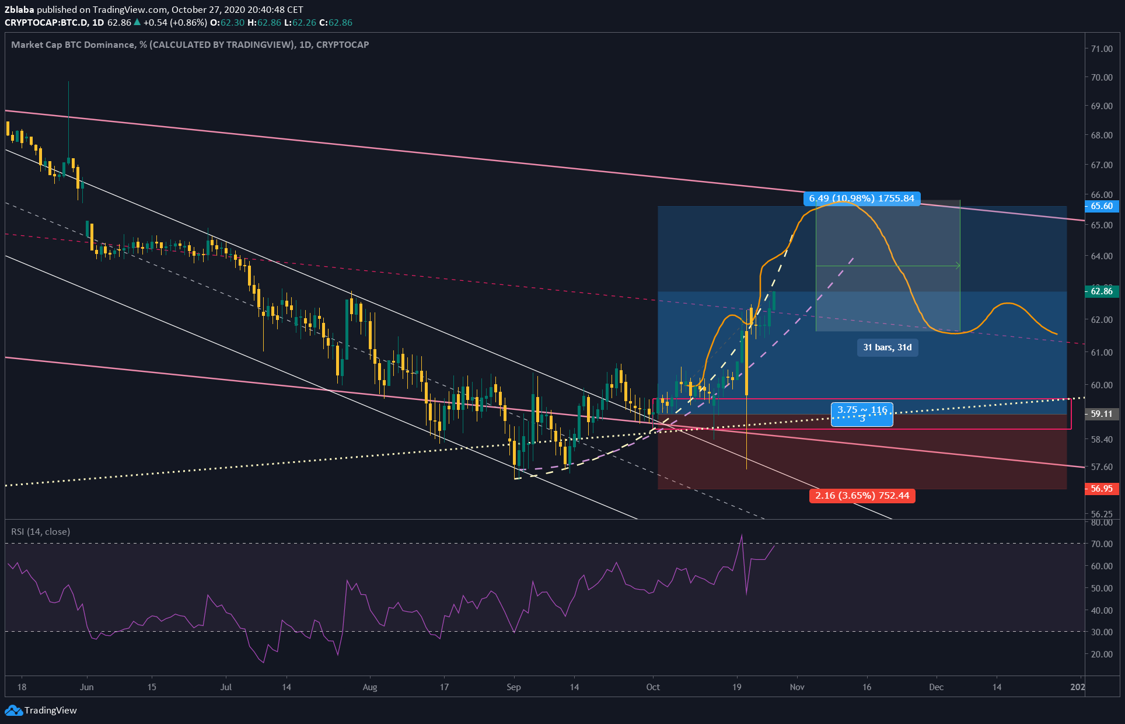Click the 66.00 price axis tick
This screenshot has height=724, width=1125.
coord(1102,194)
